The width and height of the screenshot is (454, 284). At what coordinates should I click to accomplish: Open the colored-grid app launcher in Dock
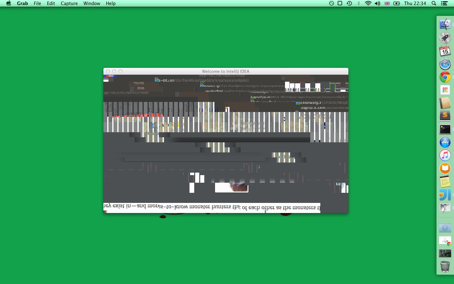tap(445, 90)
